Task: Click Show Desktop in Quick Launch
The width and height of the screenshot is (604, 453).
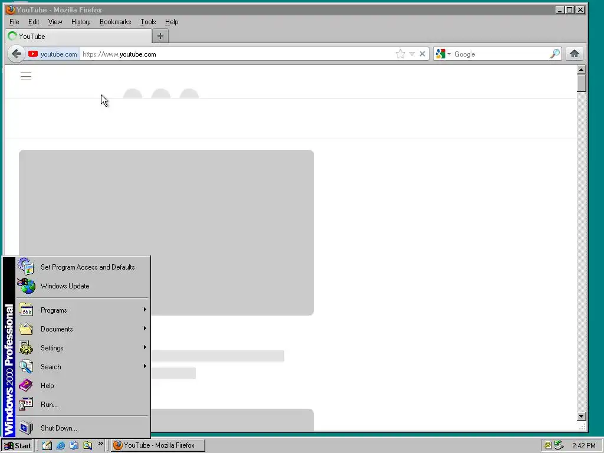Action: click(x=47, y=445)
